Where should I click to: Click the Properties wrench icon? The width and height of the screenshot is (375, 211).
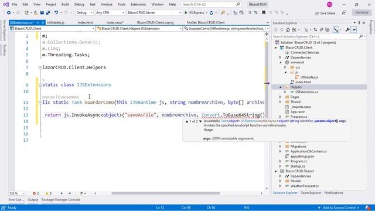click(347, 30)
